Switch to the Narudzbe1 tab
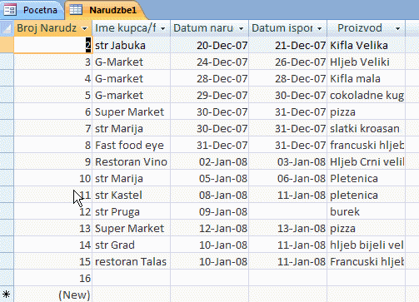Screen dimensions: 419x302 (106, 10)
